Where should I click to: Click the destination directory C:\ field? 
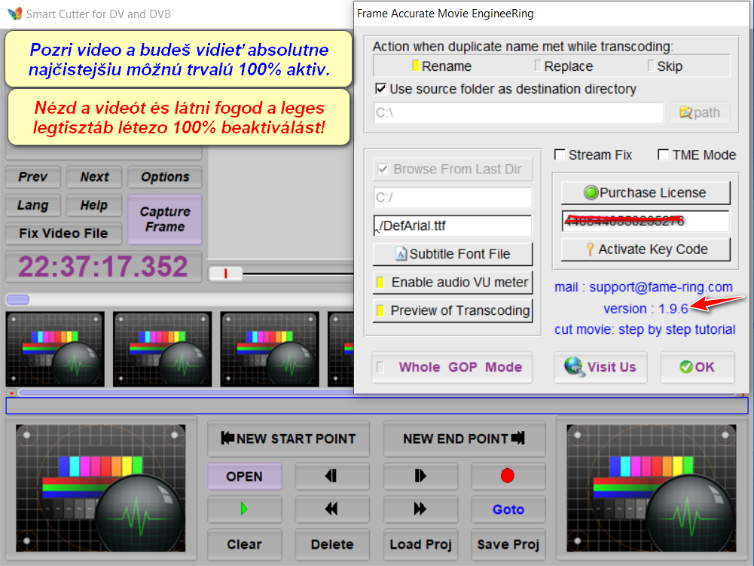click(x=518, y=112)
